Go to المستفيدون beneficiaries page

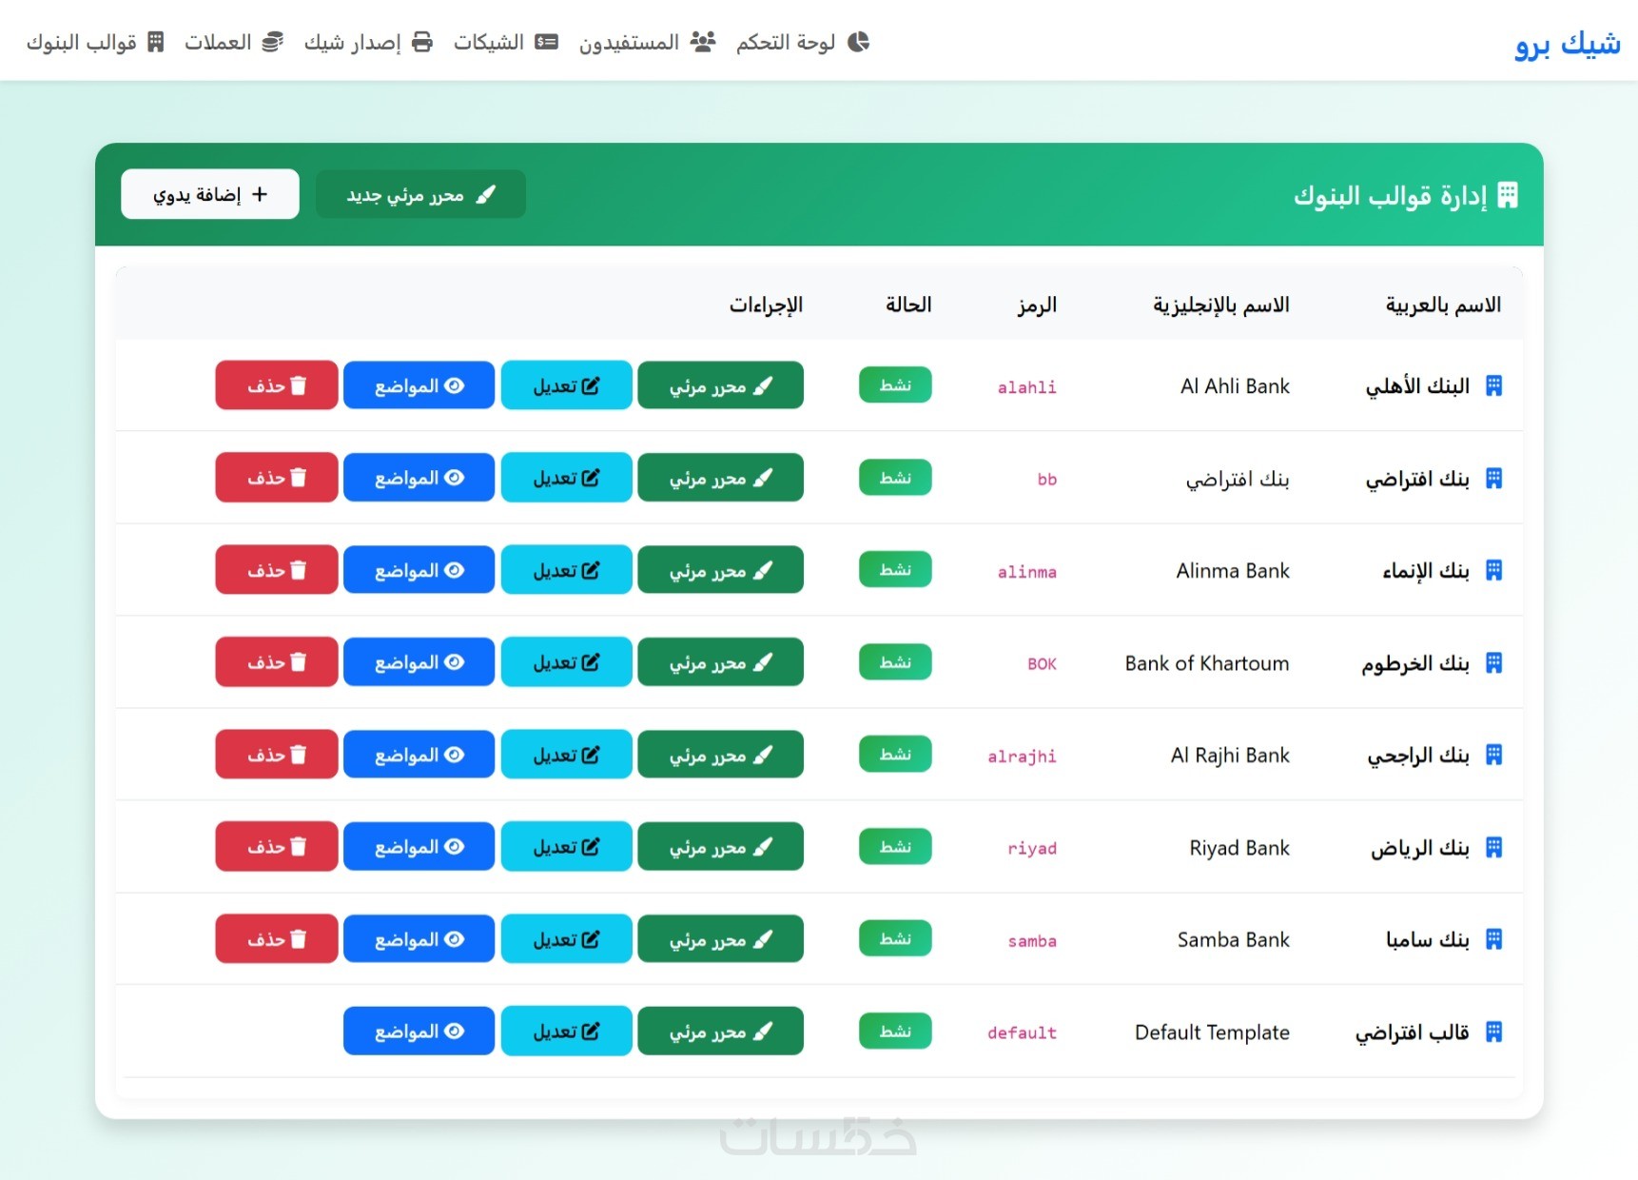click(647, 42)
